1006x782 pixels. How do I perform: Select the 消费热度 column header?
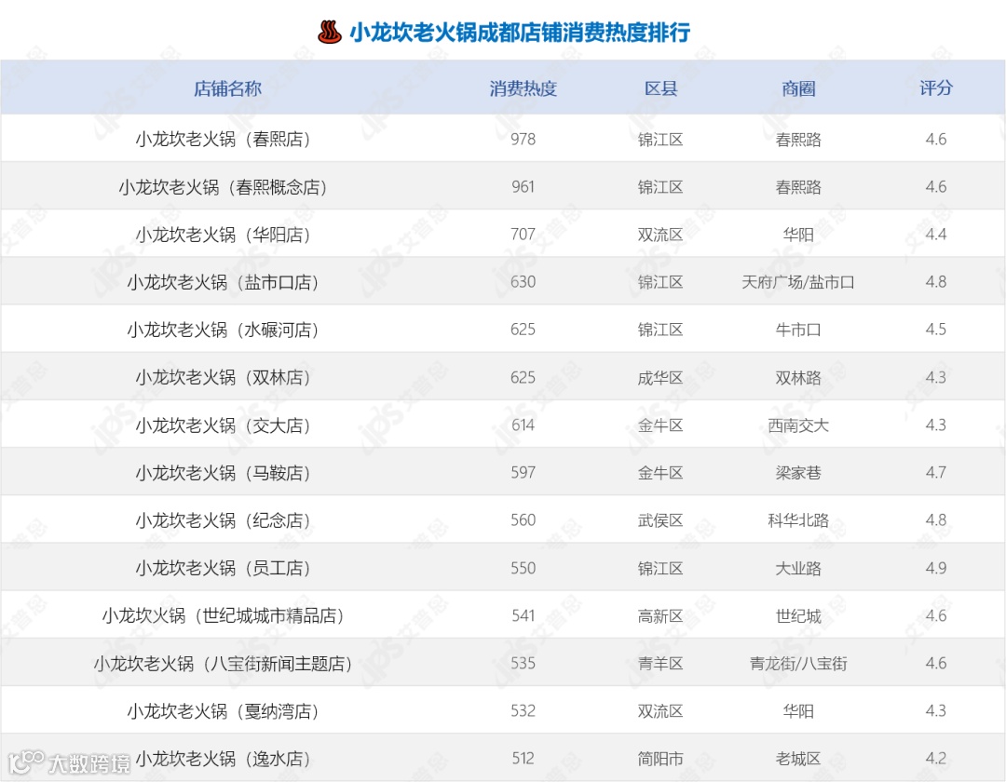click(x=523, y=88)
